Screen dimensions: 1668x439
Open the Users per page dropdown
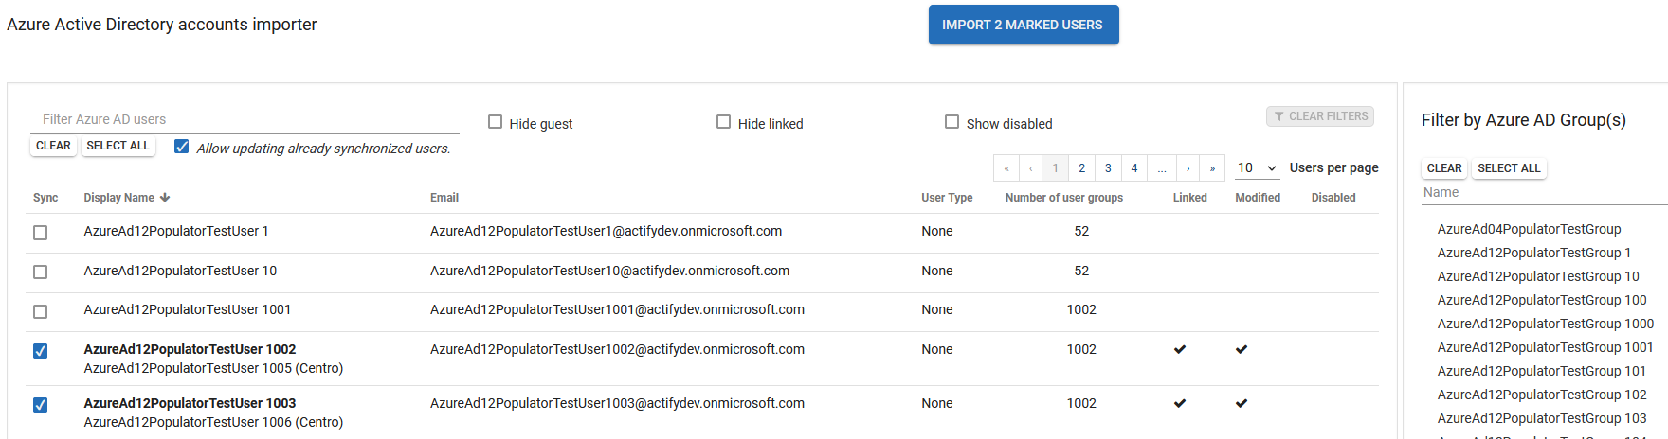pyautogui.click(x=1257, y=167)
